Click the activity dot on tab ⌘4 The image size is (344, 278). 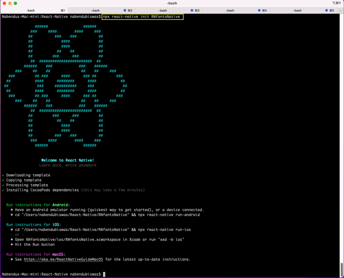pos(259,10)
